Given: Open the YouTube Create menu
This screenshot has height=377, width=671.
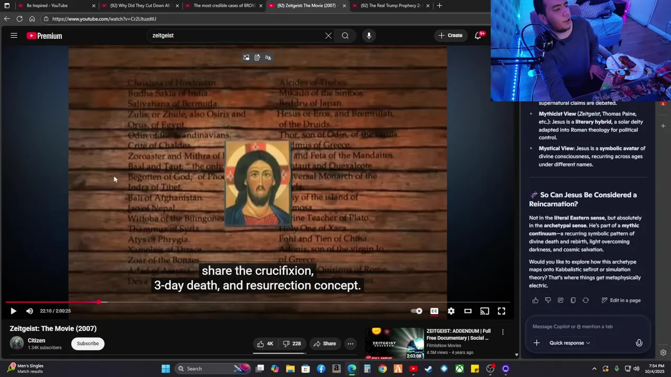Looking at the screenshot, I should (450, 36).
